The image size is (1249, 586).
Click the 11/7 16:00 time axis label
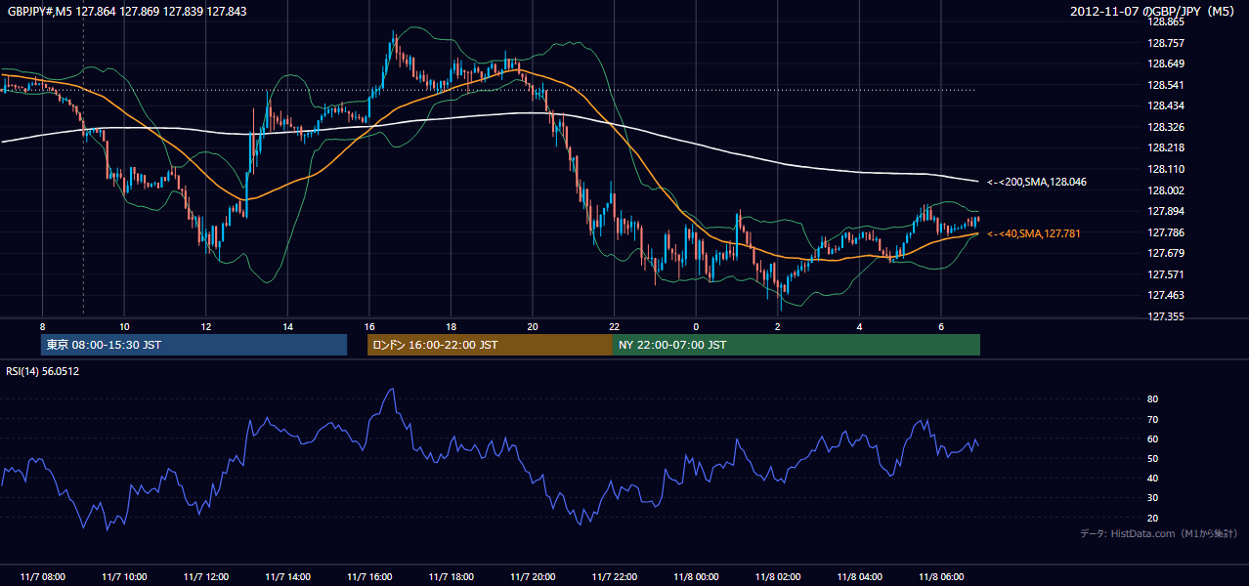coord(368,577)
